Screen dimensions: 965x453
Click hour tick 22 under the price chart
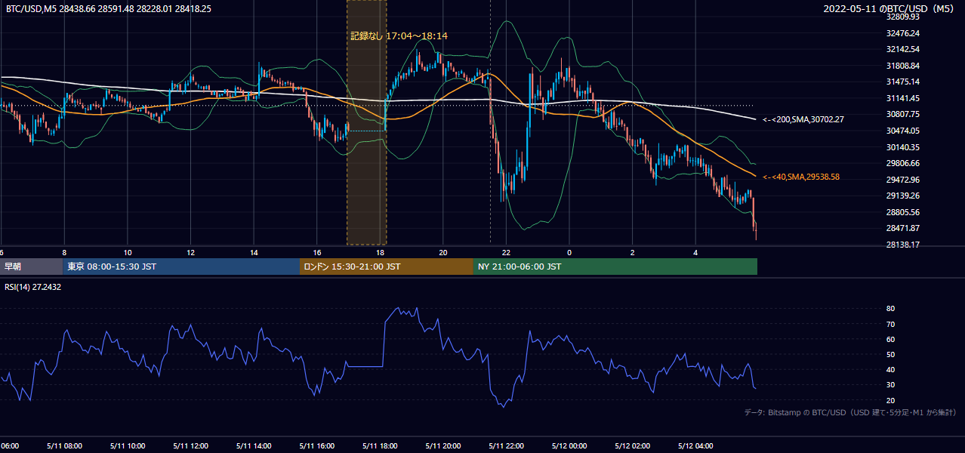coord(507,252)
